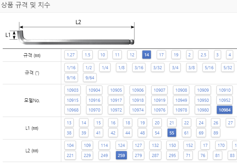The image size is (237, 164).
Task: Select L2 length 170
Action: [221, 145]
